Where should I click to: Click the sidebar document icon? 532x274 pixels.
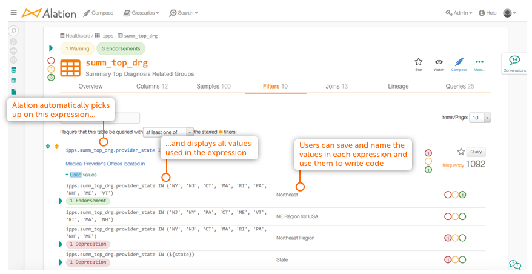(13, 92)
